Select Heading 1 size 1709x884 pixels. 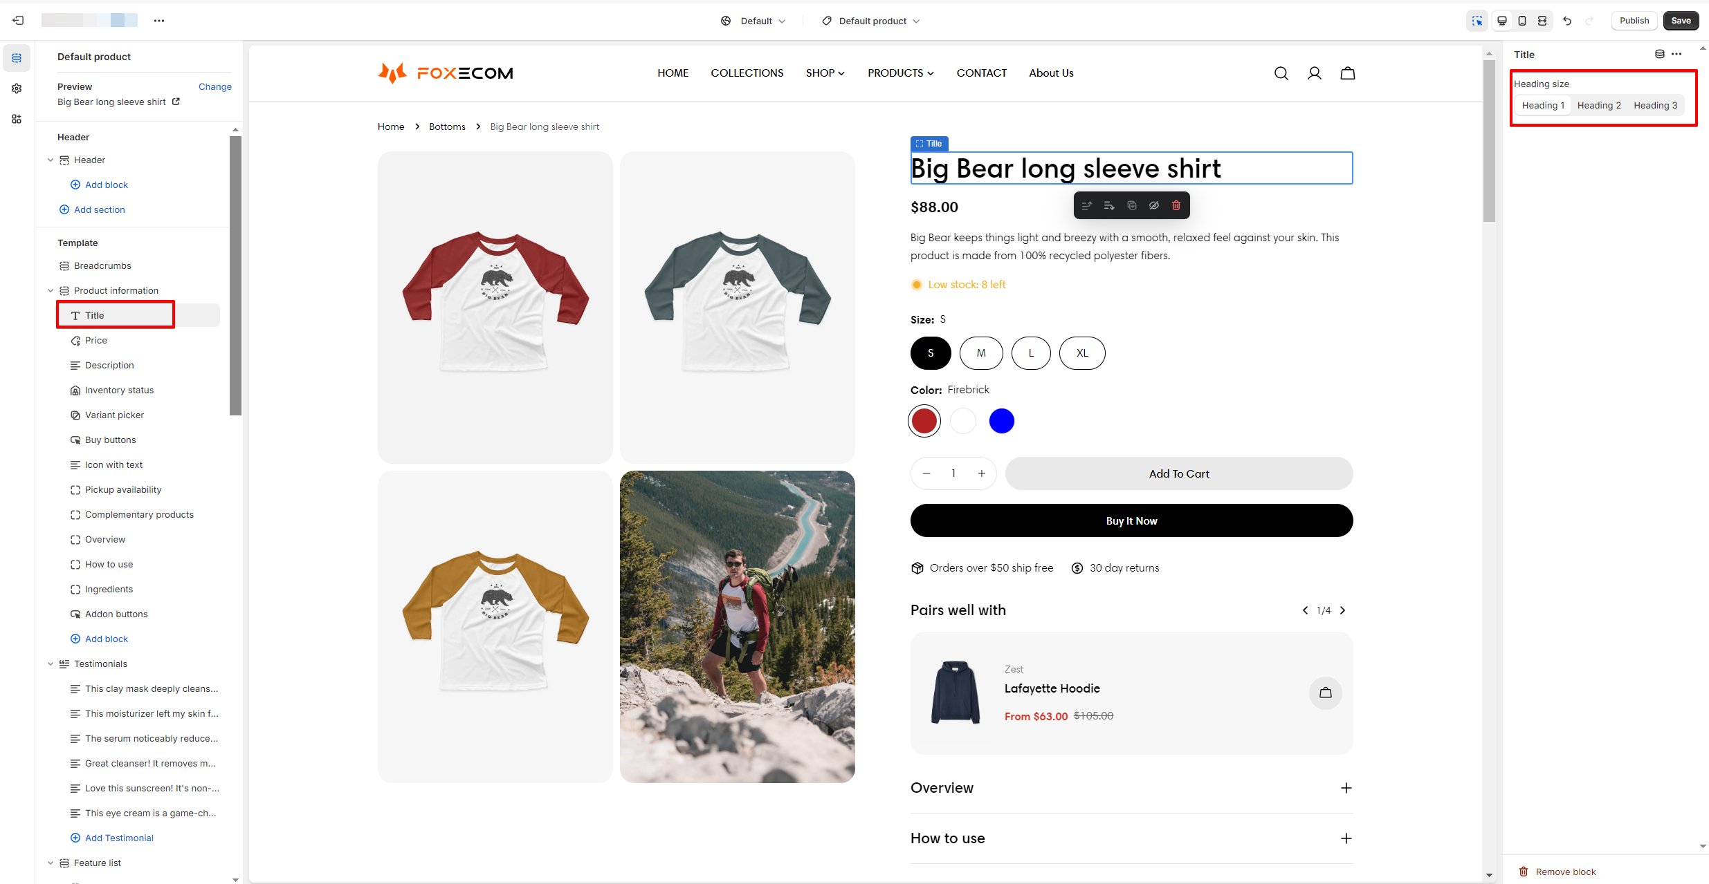(x=1543, y=105)
